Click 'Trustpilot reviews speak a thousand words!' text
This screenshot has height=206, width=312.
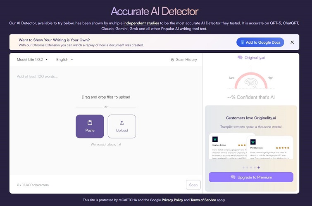point(251,126)
